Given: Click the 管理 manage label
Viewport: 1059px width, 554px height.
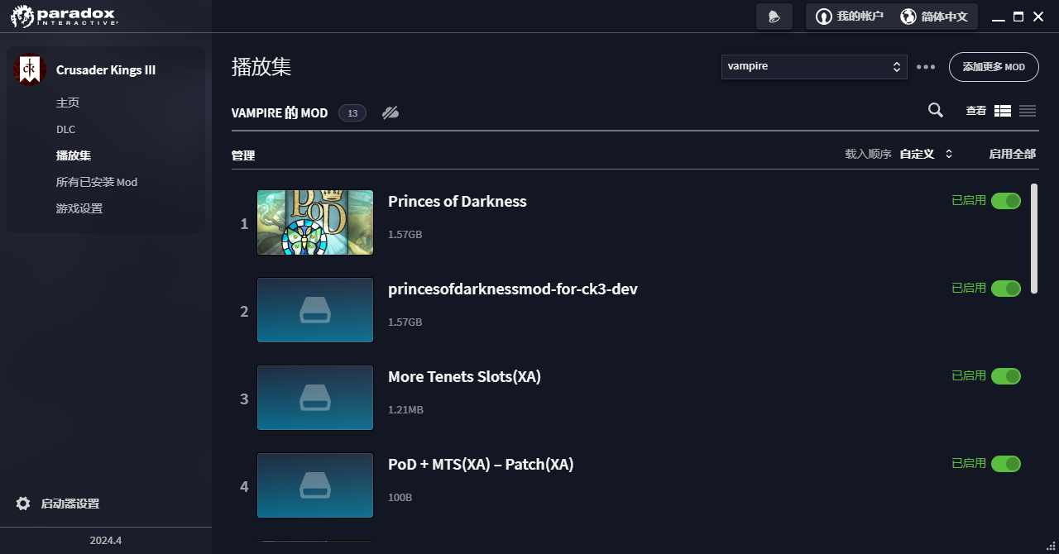Looking at the screenshot, I should [x=243, y=155].
